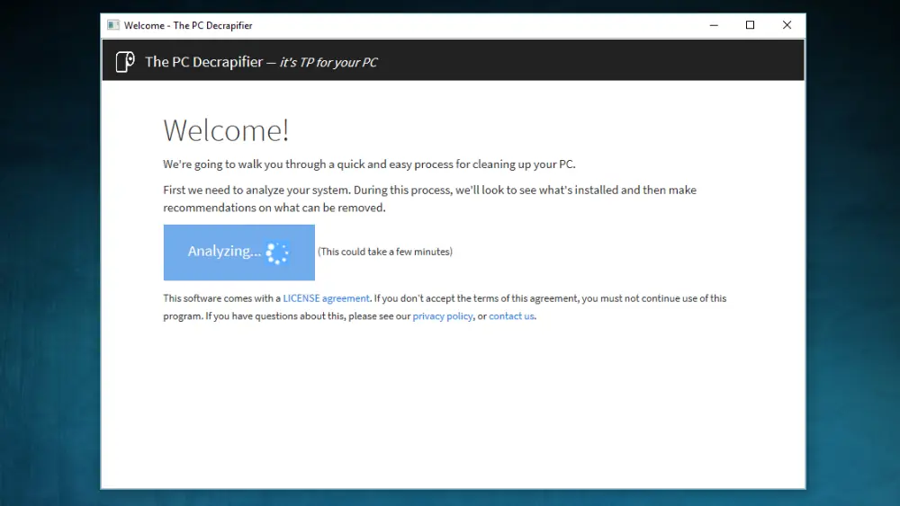900x506 pixels.
Task: Follow the contact us link
Action: 511,316
